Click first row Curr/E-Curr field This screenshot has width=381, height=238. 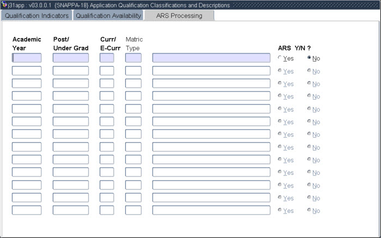tap(107, 58)
